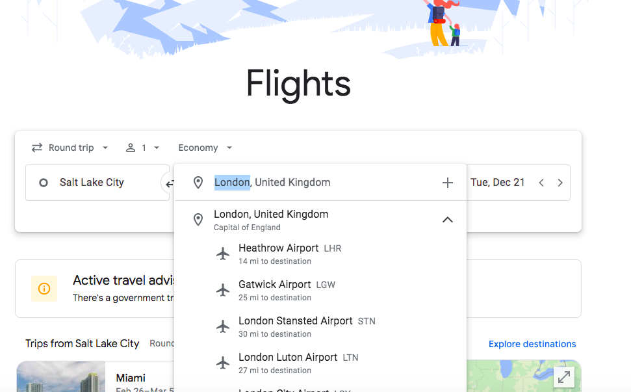Click the travel advisory info icon
Image resolution: width=631 pixels, height=392 pixels.
click(x=44, y=287)
